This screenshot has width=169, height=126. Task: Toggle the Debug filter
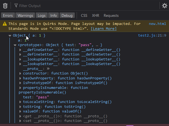coord(67,15)
